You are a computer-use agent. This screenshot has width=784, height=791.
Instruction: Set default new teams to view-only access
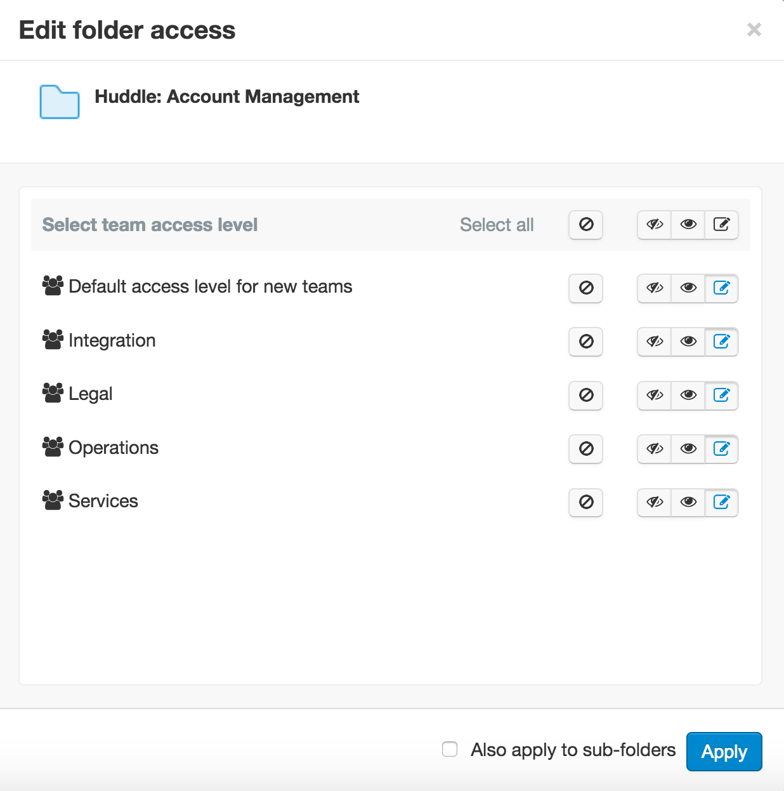point(688,288)
